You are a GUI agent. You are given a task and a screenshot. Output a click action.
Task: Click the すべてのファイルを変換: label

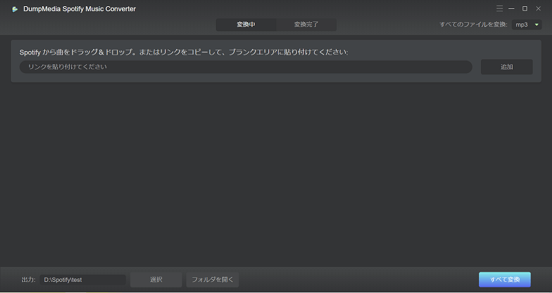pos(473,25)
